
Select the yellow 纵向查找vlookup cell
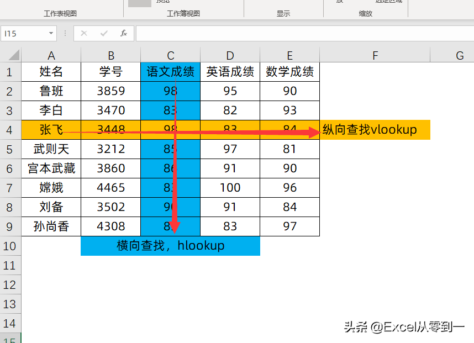[x=375, y=129]
